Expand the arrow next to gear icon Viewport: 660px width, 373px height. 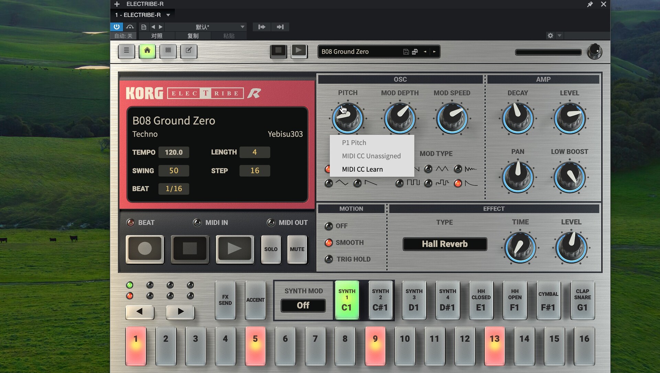559,36
